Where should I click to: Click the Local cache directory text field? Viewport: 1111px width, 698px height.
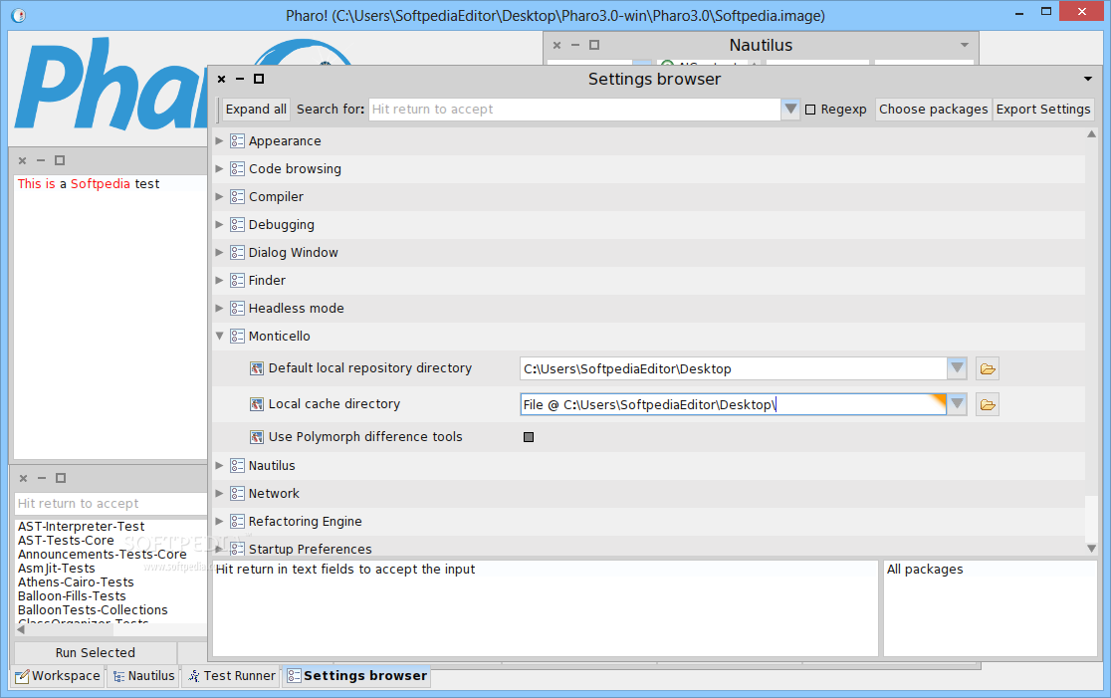click(x=734, y=404)
